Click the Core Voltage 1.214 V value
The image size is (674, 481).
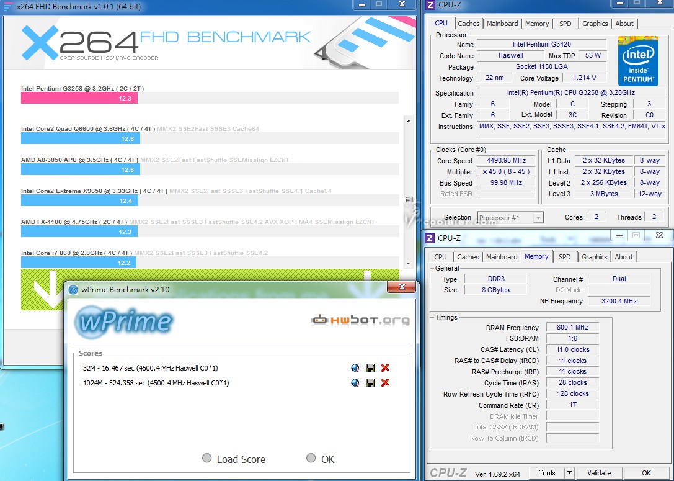[585, 78]
